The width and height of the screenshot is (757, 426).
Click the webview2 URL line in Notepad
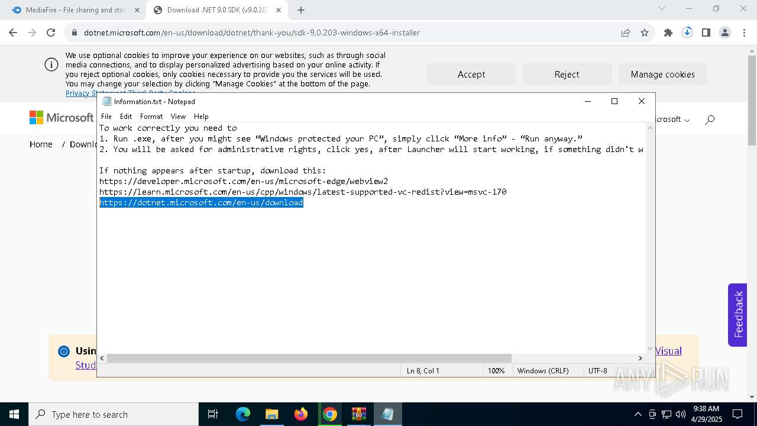point(244,182)
